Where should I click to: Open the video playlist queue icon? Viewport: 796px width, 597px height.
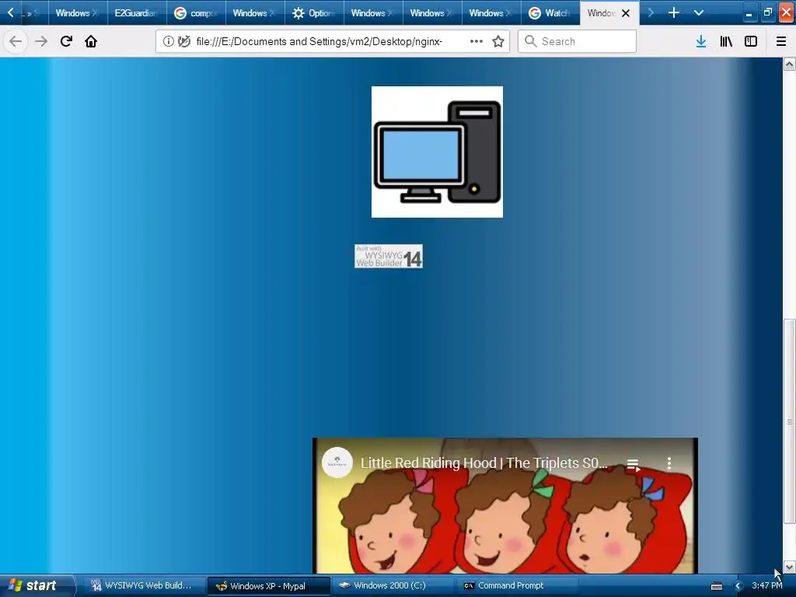[633, 464]
